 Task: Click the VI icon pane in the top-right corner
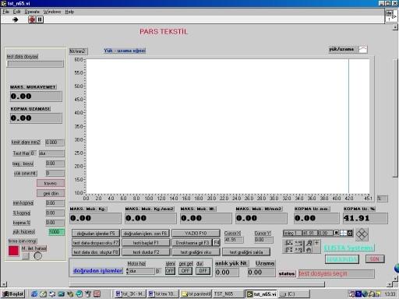coord(390,16)
